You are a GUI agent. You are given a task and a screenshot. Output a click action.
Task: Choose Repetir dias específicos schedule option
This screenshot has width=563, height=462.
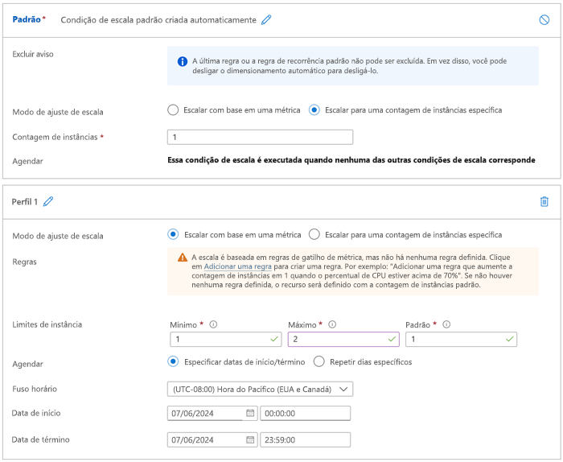318,361
